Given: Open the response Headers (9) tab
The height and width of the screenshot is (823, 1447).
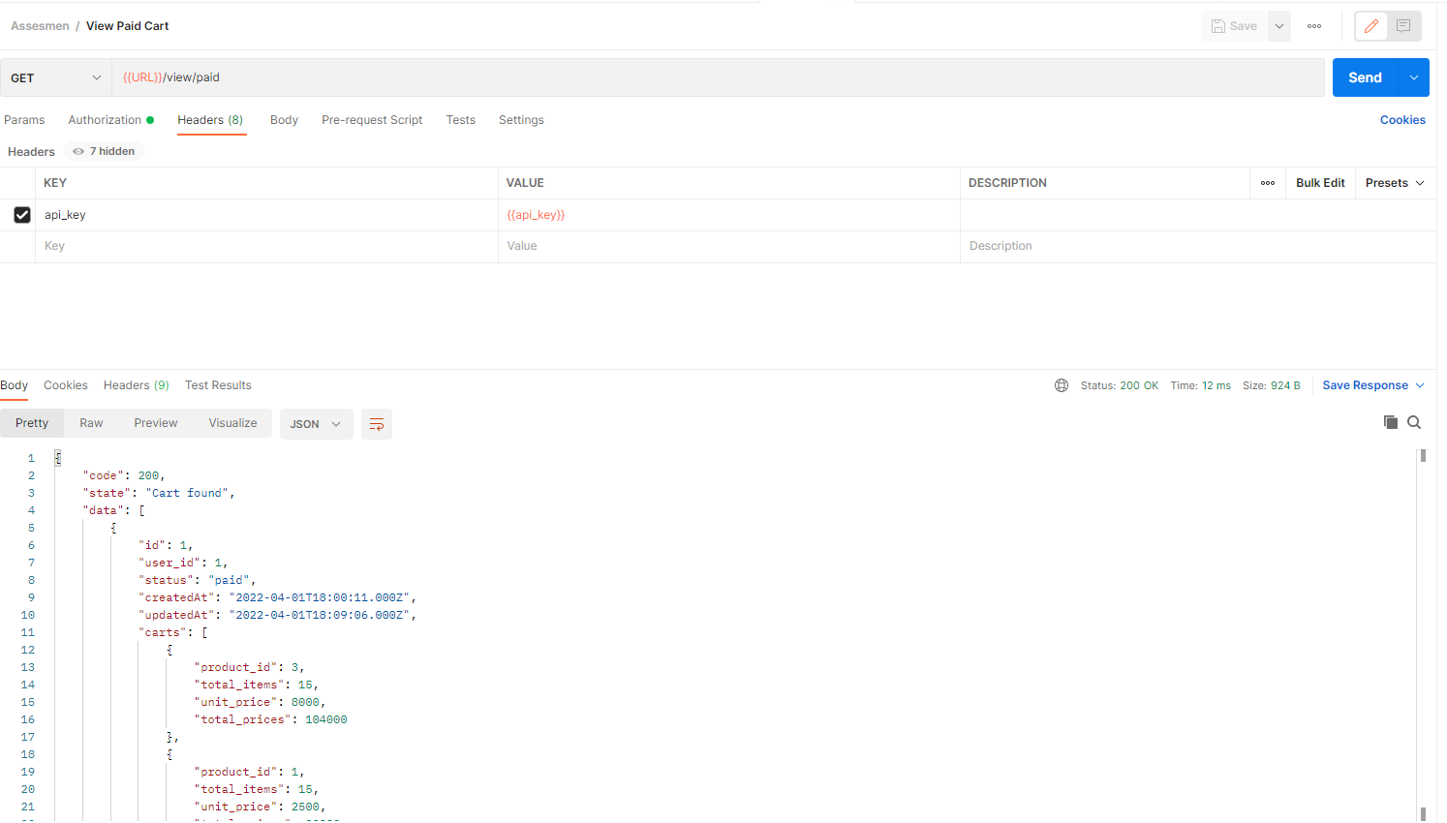Looking at the screenshot, I should click(137, 385).
